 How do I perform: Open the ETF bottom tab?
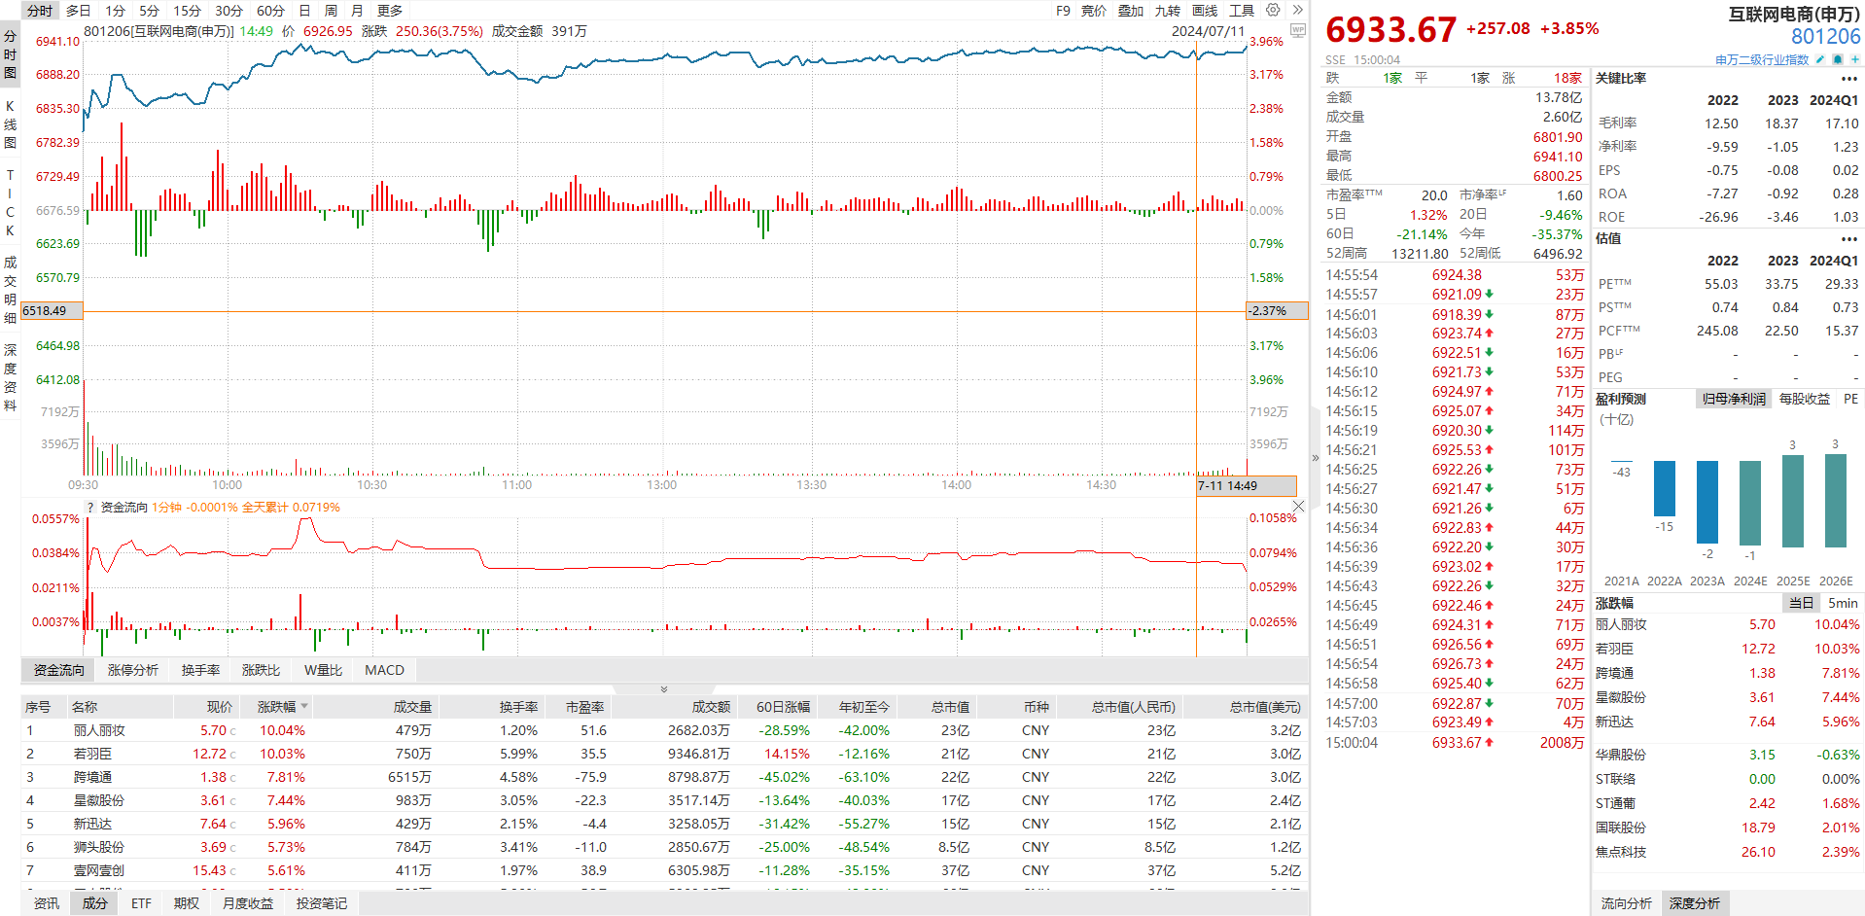[x=141, y=903]
